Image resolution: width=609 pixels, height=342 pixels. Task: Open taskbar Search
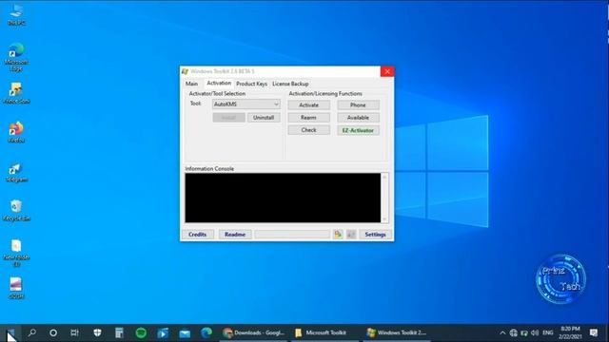tap(32, 332)
